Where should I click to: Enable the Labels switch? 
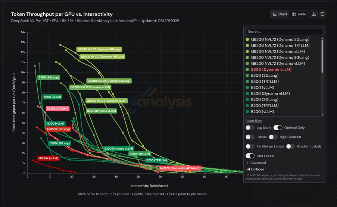[x=250, y=137]
